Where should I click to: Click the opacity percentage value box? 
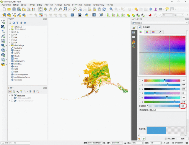coord(183,106)
